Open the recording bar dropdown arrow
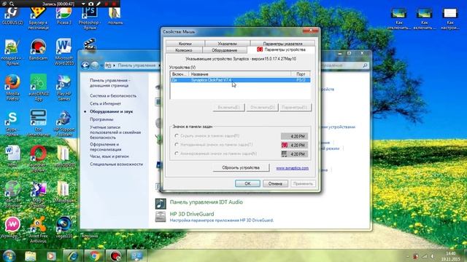Viewport: 467px width, 262px height. click(x=83, y=4)
